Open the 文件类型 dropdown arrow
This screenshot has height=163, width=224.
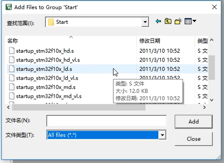click(x=162, y=135)
